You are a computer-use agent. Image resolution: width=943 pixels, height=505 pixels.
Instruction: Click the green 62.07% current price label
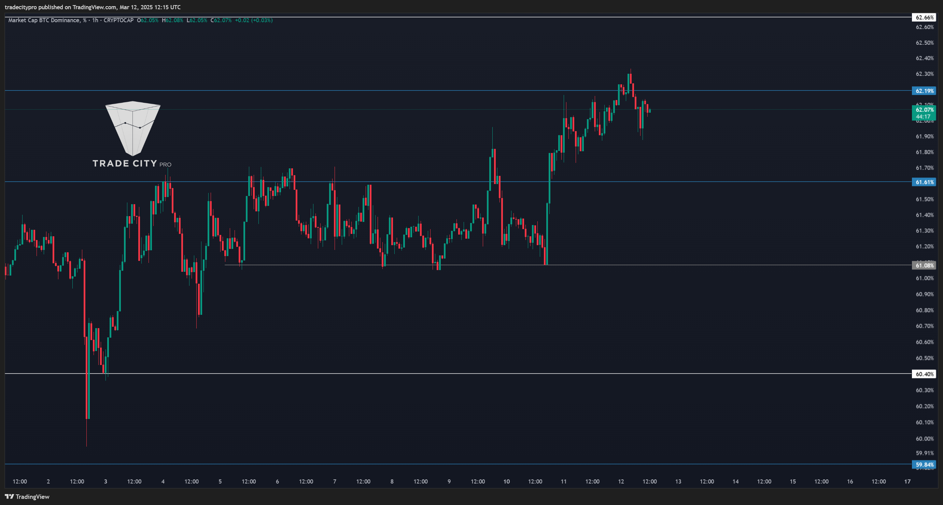point(924,110)
